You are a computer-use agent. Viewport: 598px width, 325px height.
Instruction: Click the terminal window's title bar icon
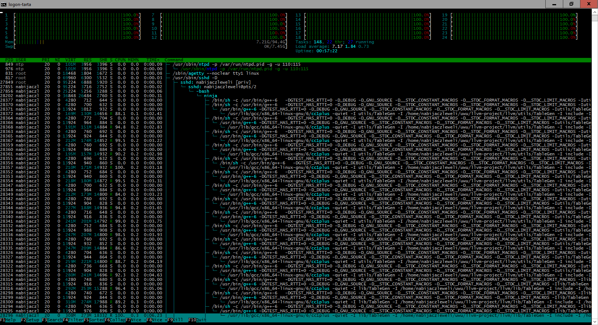pyautogui.click(x=4, y=4)
